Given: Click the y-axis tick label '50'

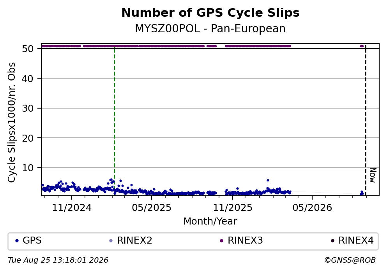Looking at the screenshot, I should 28,49.
